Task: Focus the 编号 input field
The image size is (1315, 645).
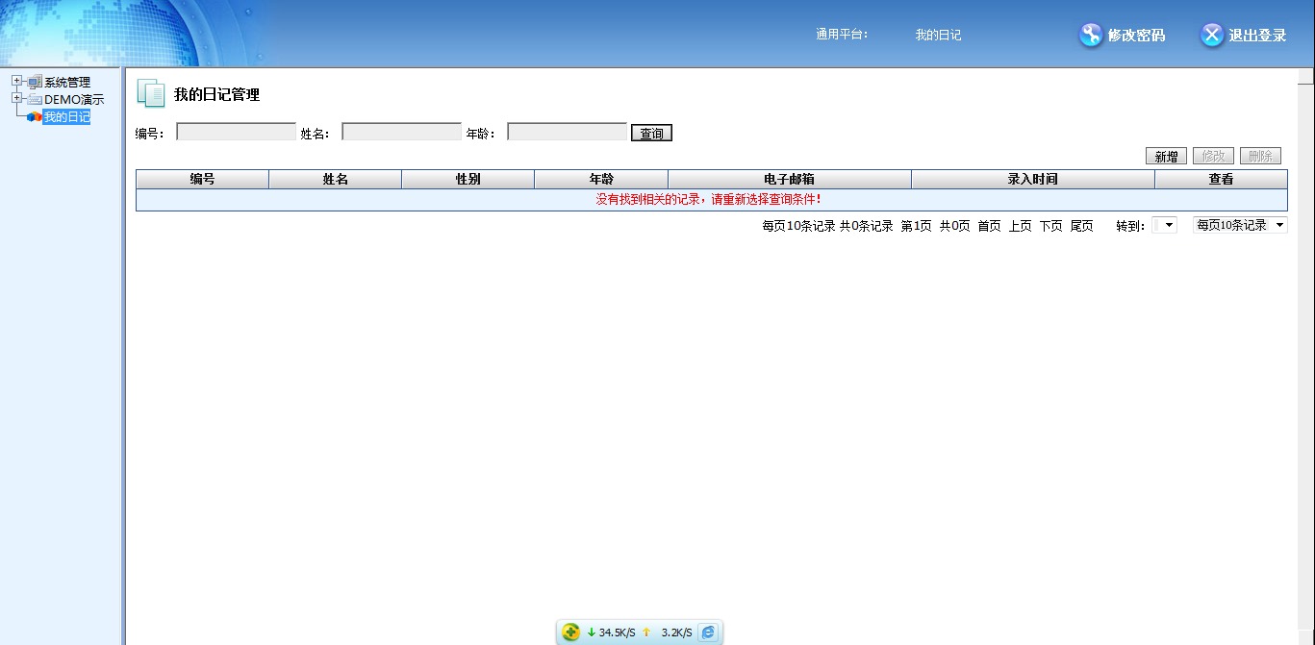Action: pyautogui.click(x=236, y=132)
